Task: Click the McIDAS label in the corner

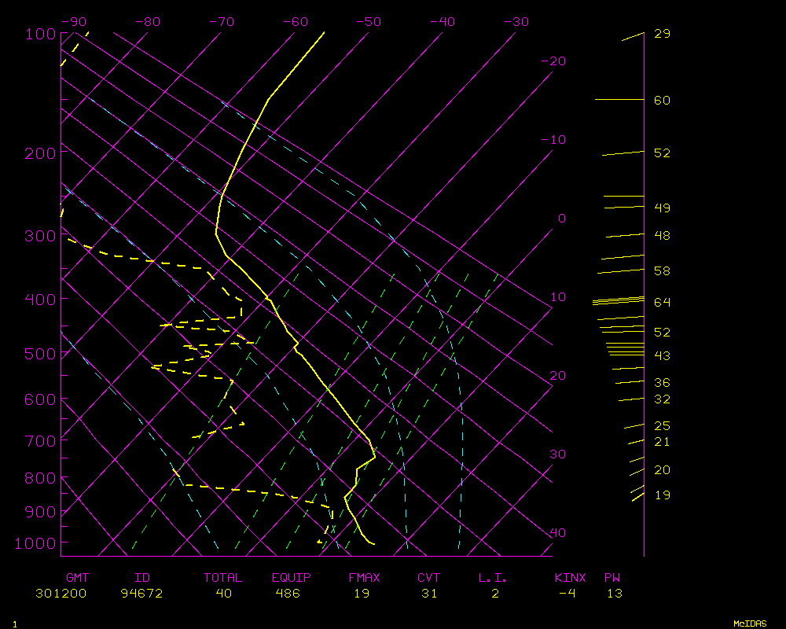Action: (x=750, y=623)
